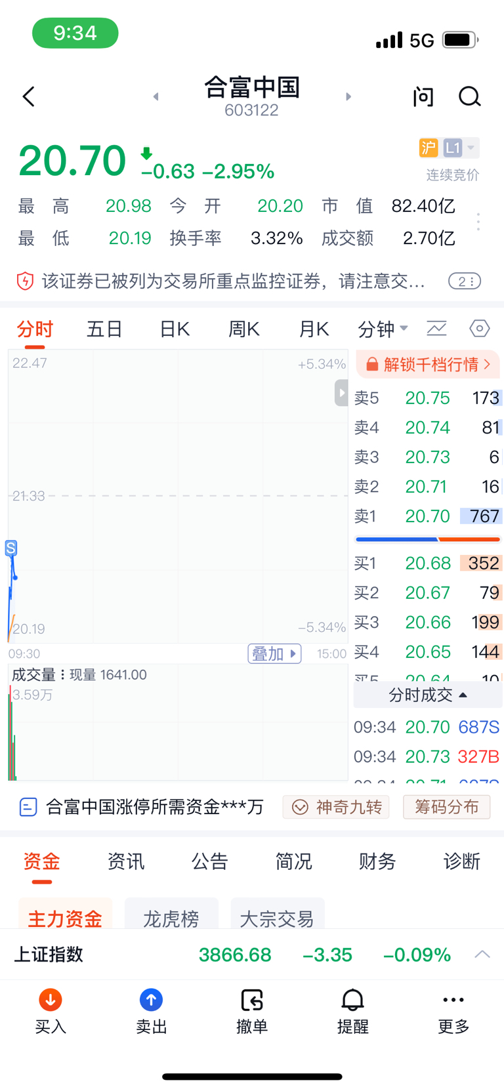Image resolution: width=504 pixels, height=1091 pixels.
Task: Tap the 换手率 3.32% value
Action: 276,238
